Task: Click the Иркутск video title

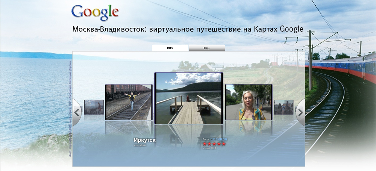Action: click(145, 140)
